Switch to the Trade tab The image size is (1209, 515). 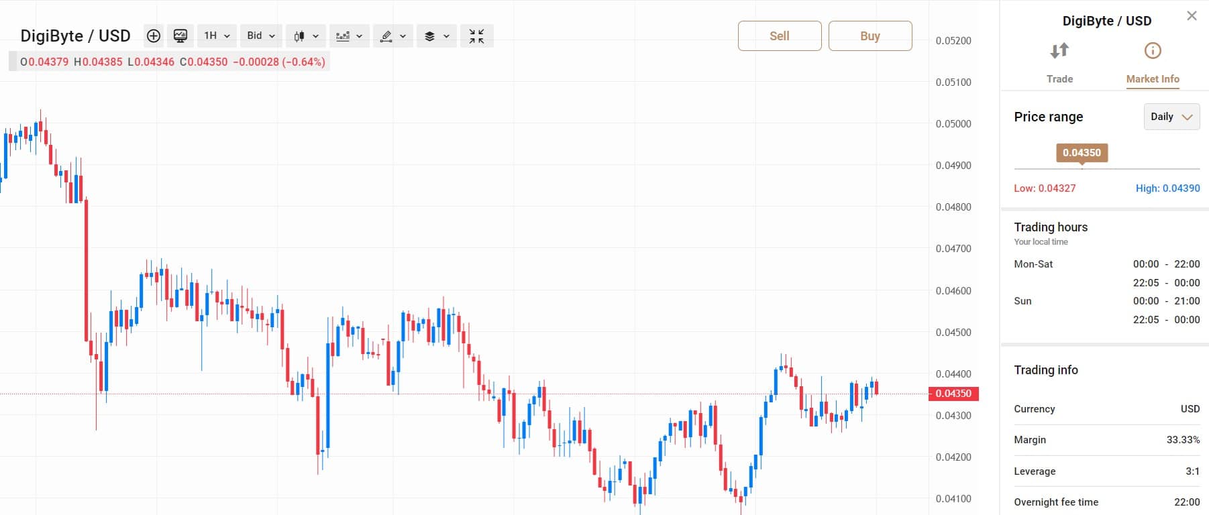1059,64
